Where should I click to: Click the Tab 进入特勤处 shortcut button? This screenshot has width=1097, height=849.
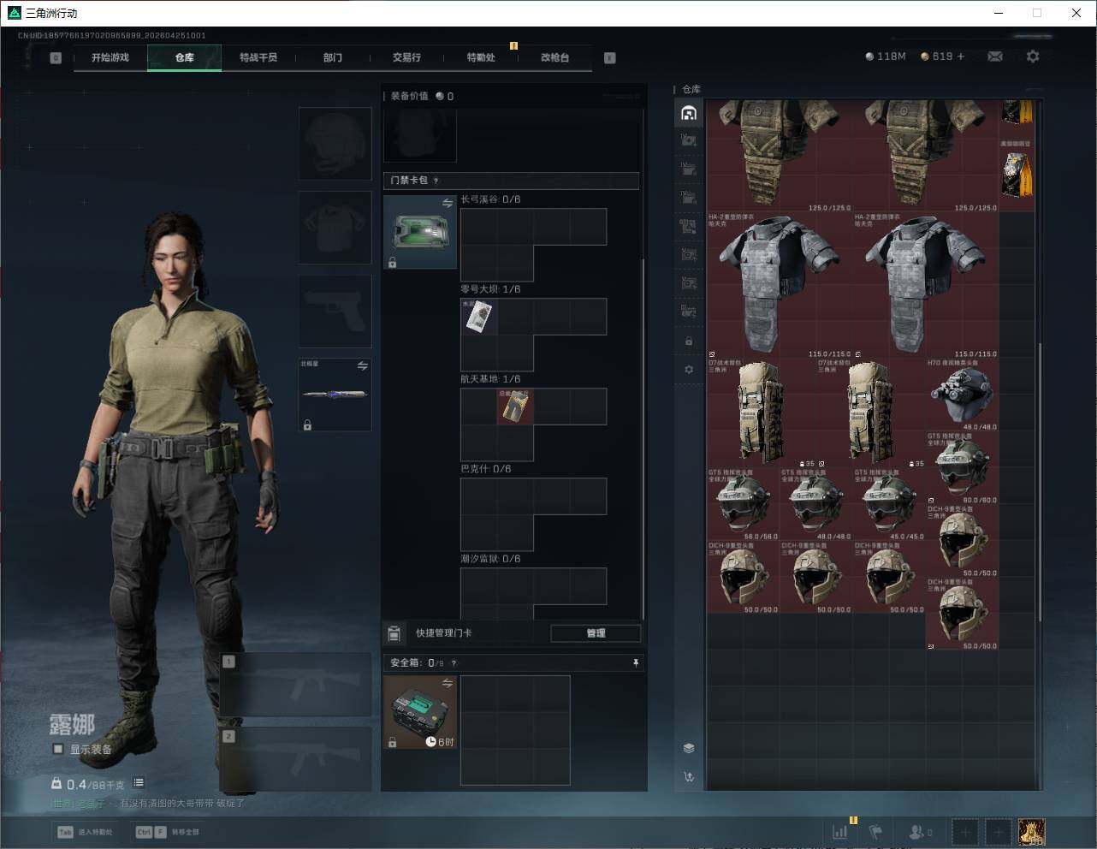tap(85, 832)
